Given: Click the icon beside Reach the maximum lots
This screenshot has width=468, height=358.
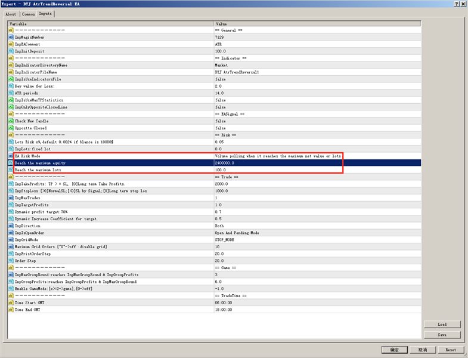Looking at the screenshot, I should [x=11, y=169].
